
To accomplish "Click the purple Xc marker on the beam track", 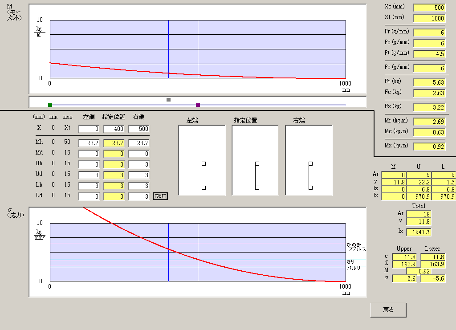I will [198, 105].
